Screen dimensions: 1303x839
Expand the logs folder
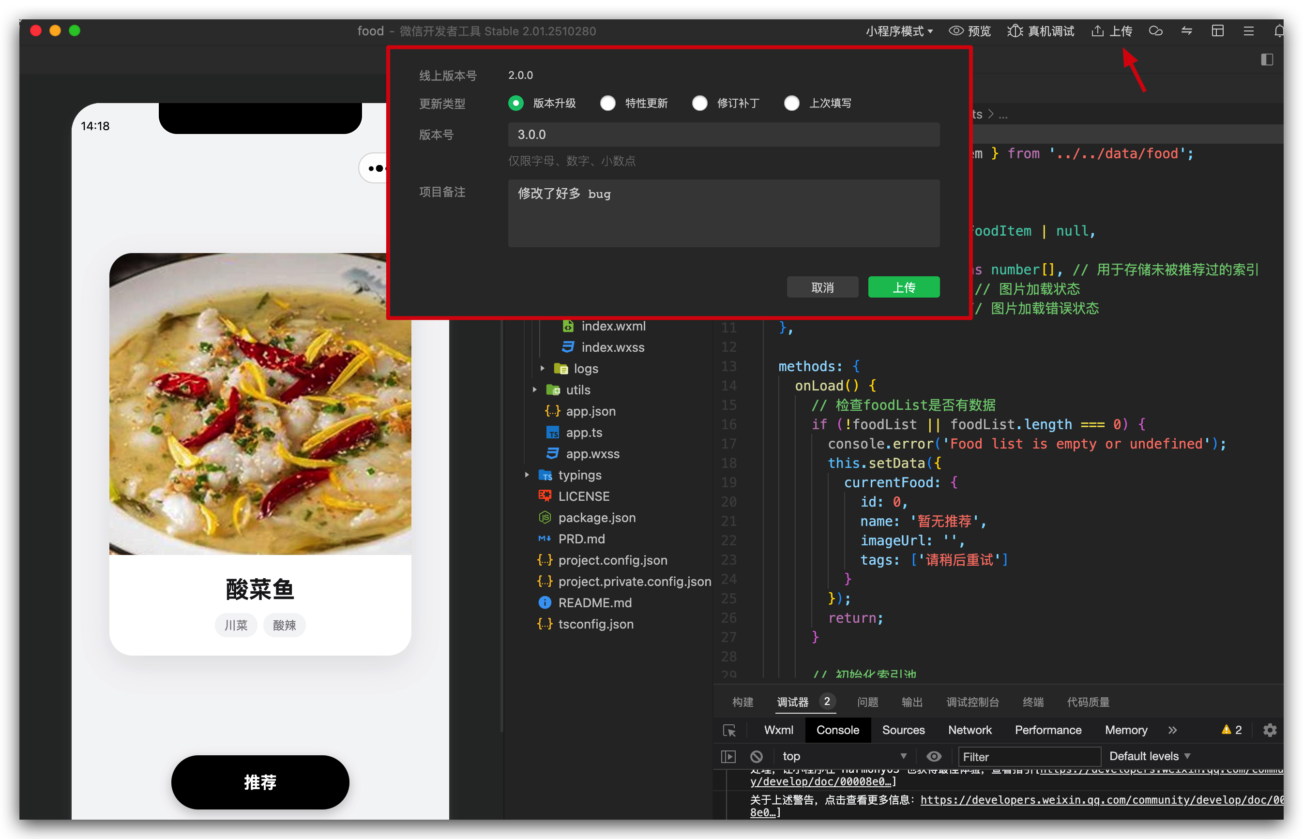(586, 369)
